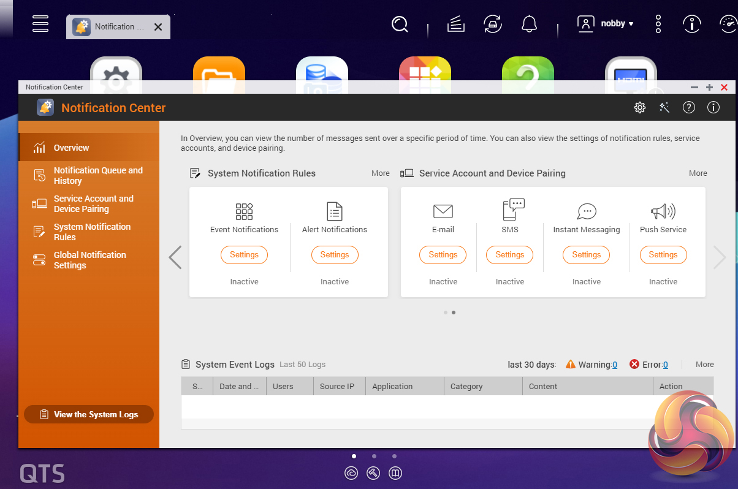Open Notification Queue and History
The image size is (738, 489).
89,175
